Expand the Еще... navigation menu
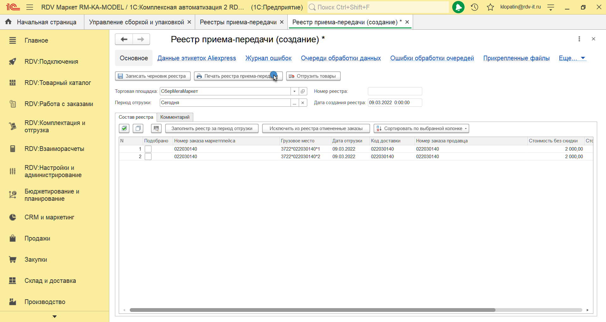Viewport: 606px width, 322px height. click(x=572, y=58)
